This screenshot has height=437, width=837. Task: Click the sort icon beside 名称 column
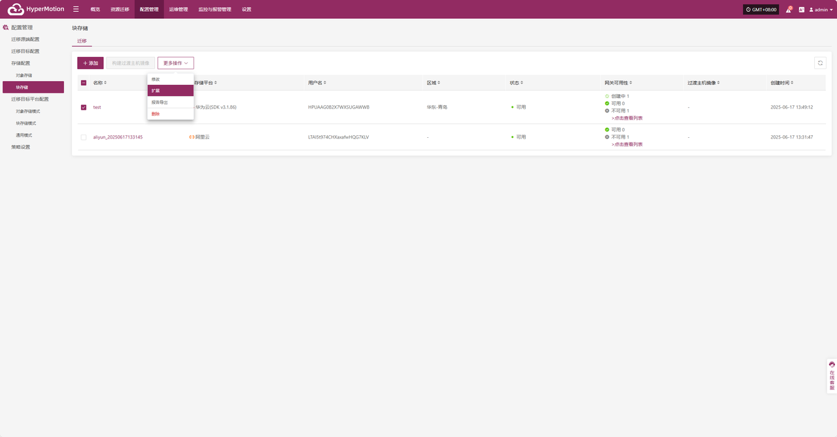coord(105,83)
